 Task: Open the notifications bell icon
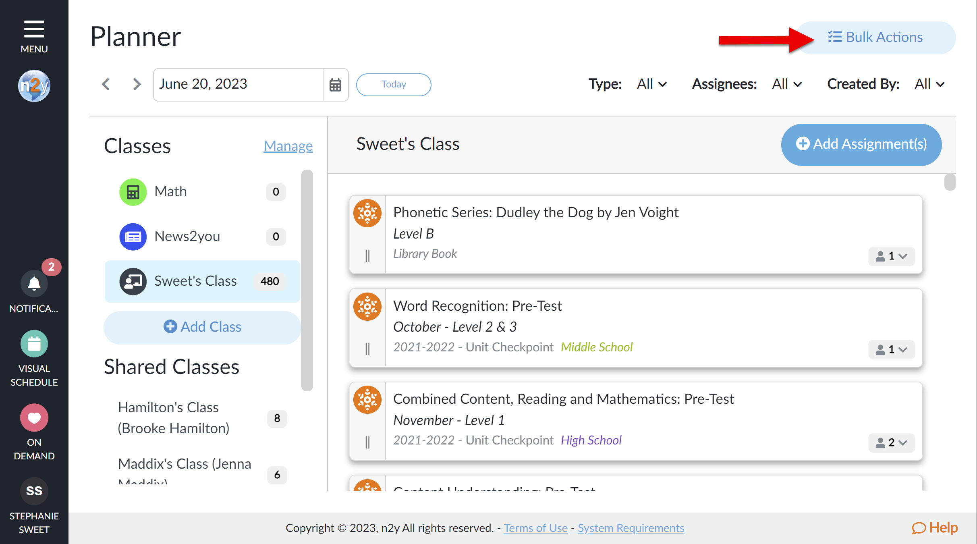tap(34, 284)
